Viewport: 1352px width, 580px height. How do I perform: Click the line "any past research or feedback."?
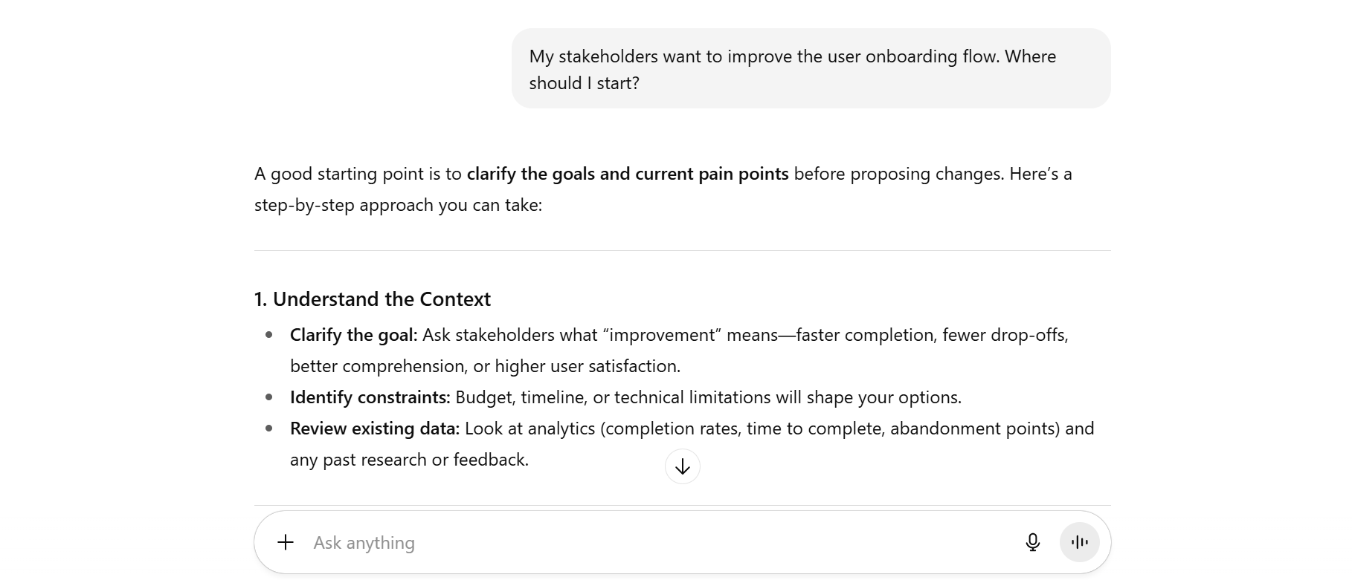(x=409, y=460)
